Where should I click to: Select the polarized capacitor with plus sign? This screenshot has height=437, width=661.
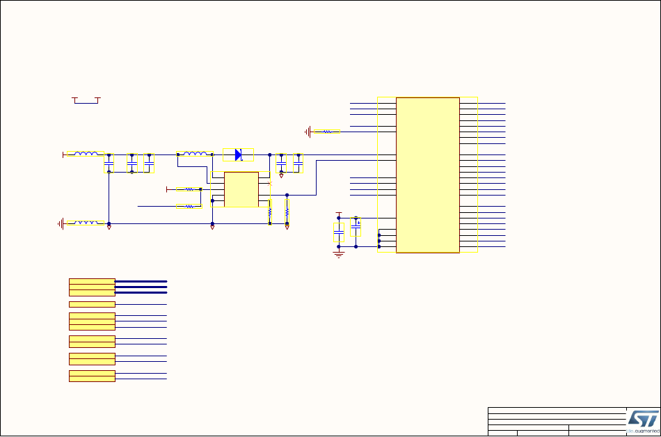coord(356,227)
